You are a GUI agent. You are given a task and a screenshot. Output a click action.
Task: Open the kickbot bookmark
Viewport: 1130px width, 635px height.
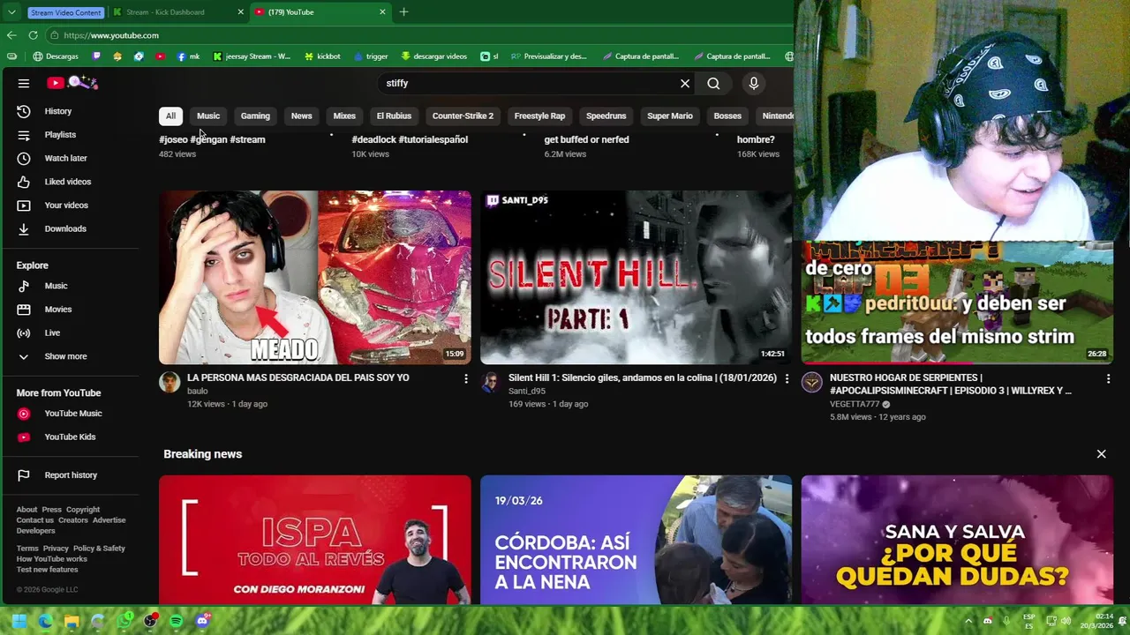322,56
